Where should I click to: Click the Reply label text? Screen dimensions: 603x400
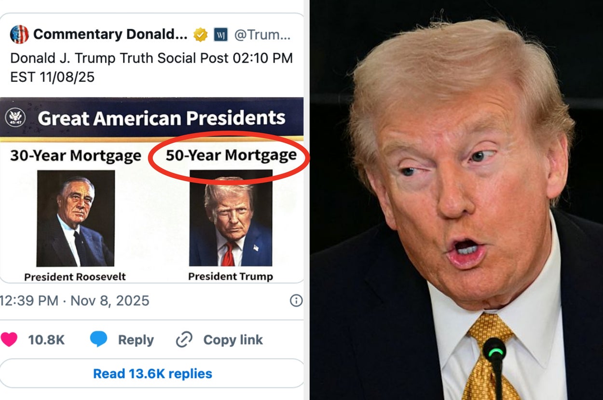tap(136, 339)
